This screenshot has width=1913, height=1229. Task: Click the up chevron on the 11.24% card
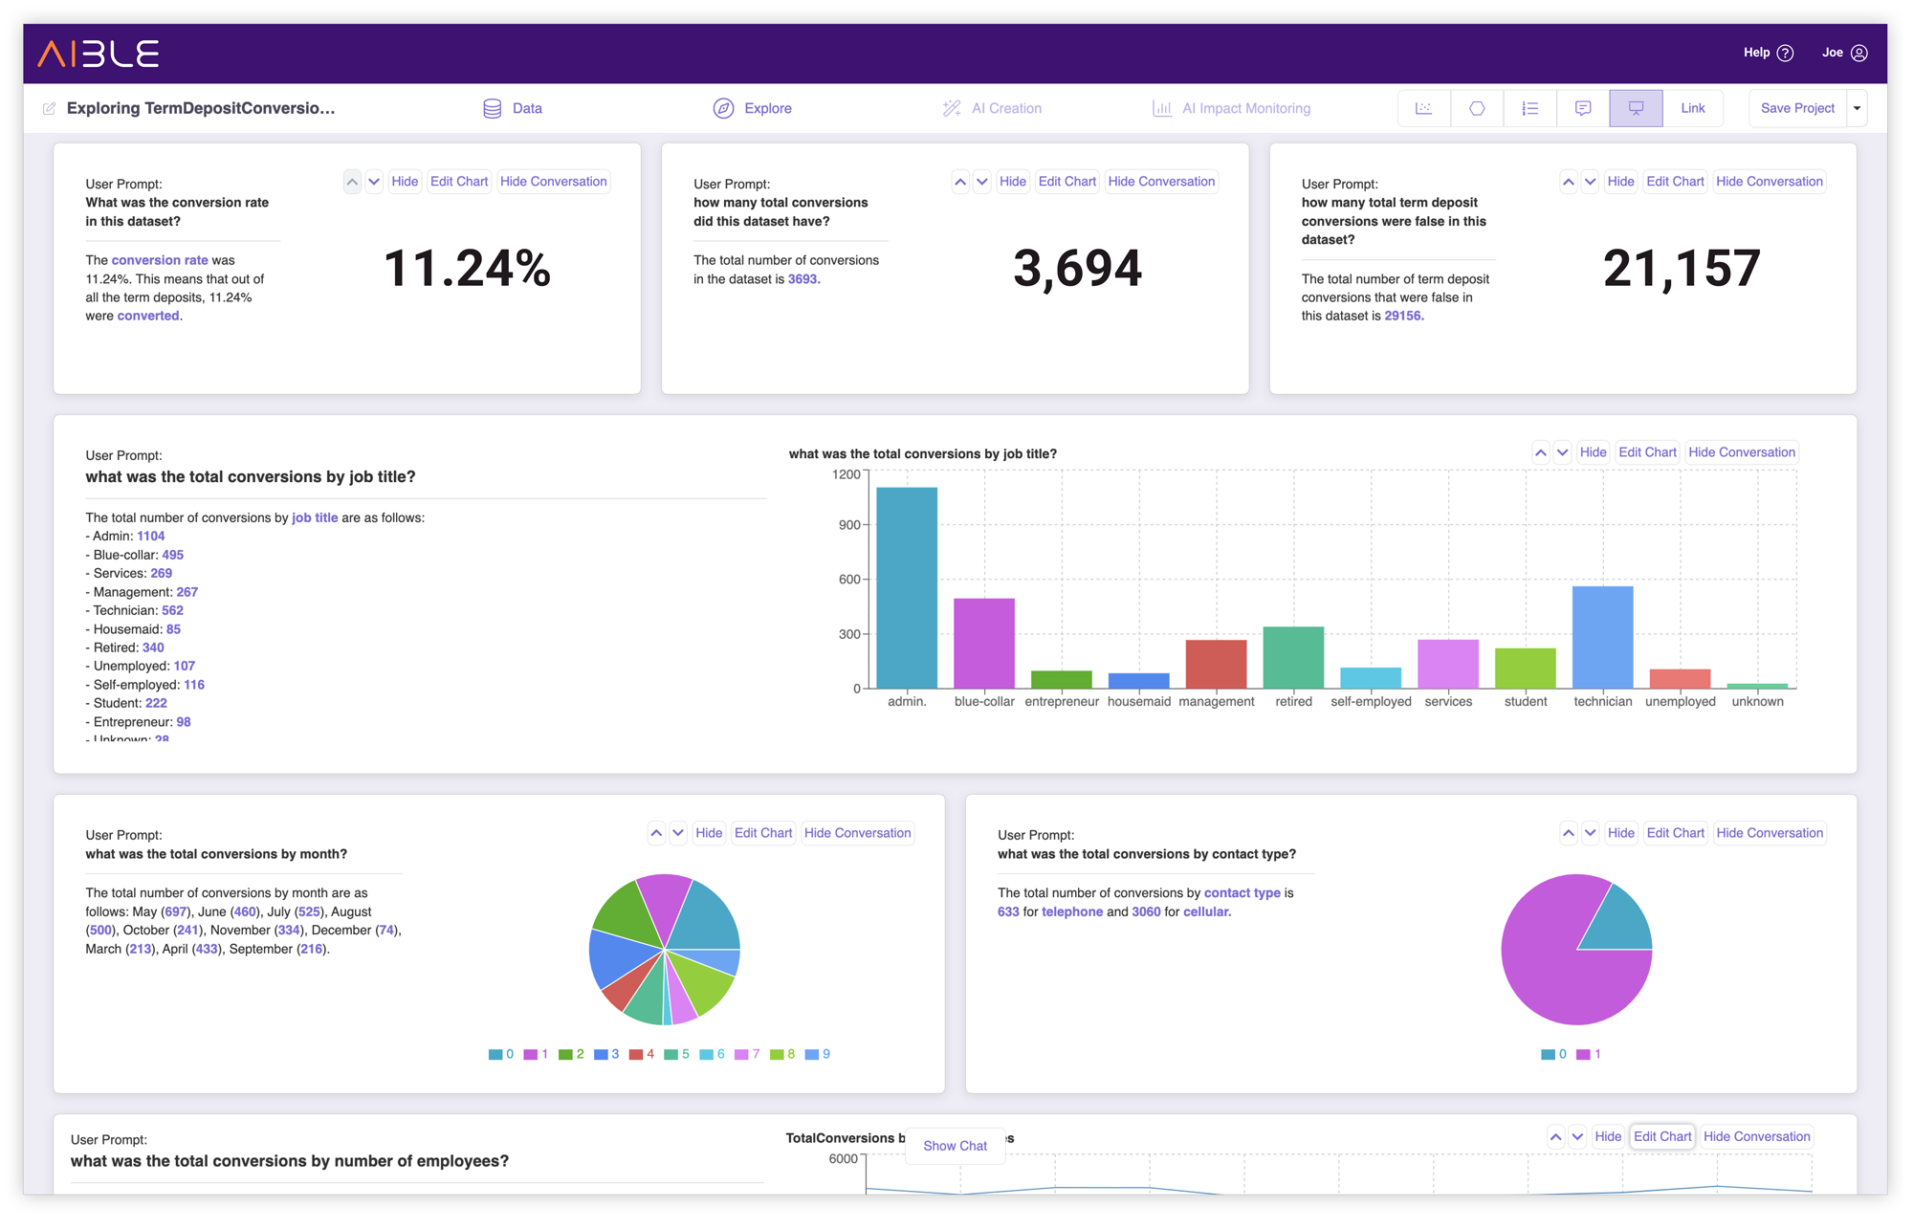[x=352, y=181]
